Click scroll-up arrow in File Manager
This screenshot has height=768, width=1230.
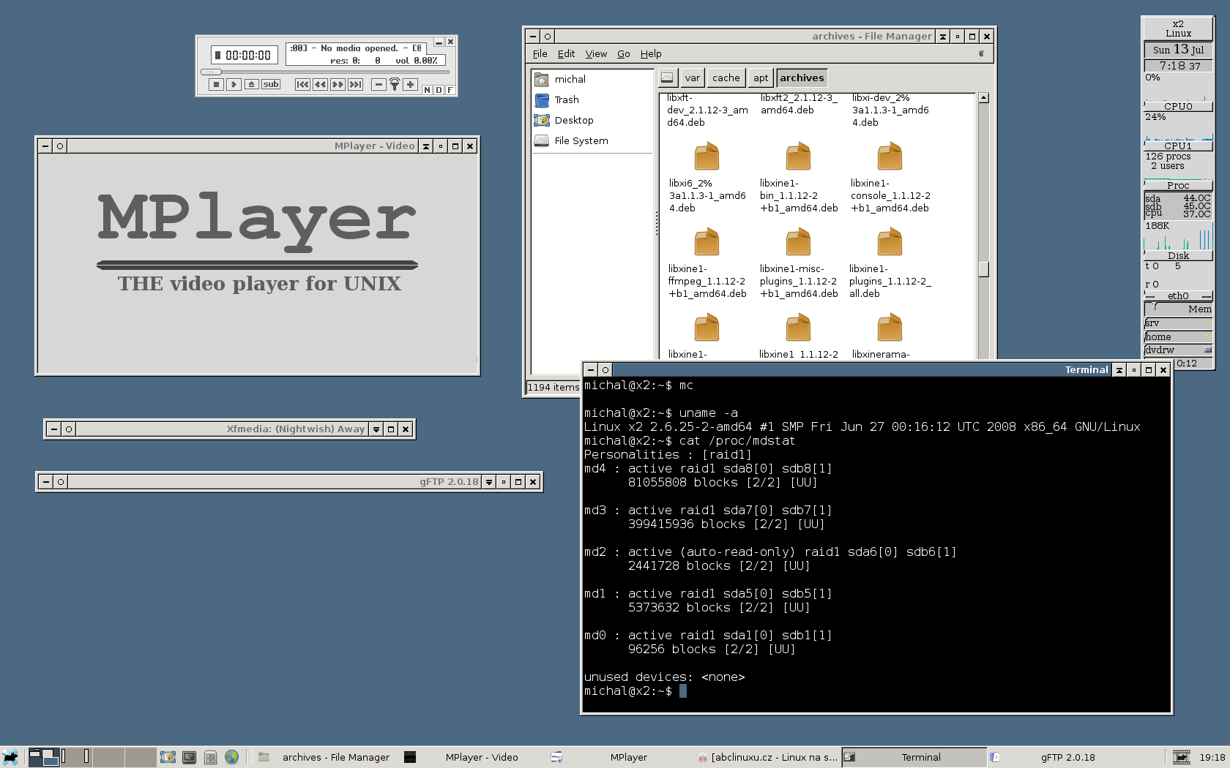[983, 98]
